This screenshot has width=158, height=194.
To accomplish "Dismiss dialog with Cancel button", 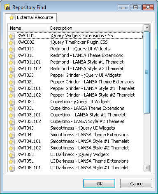I will [x=136, y=184].
